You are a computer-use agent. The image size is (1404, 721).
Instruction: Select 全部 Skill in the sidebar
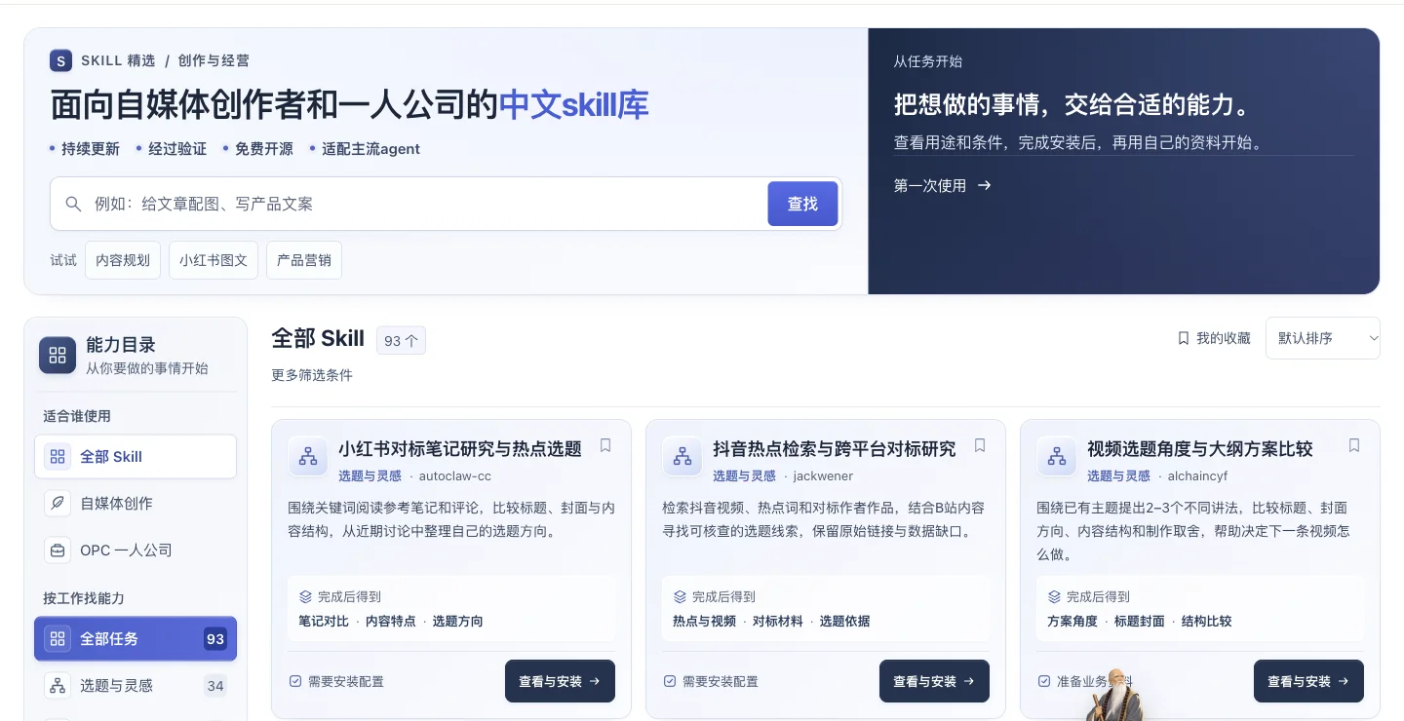click(x=136, y=456)
